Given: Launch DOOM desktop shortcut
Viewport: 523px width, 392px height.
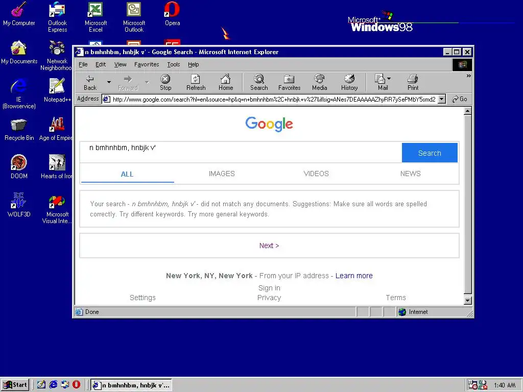Looking at the screenshot, I should click(x=19, y=167).
